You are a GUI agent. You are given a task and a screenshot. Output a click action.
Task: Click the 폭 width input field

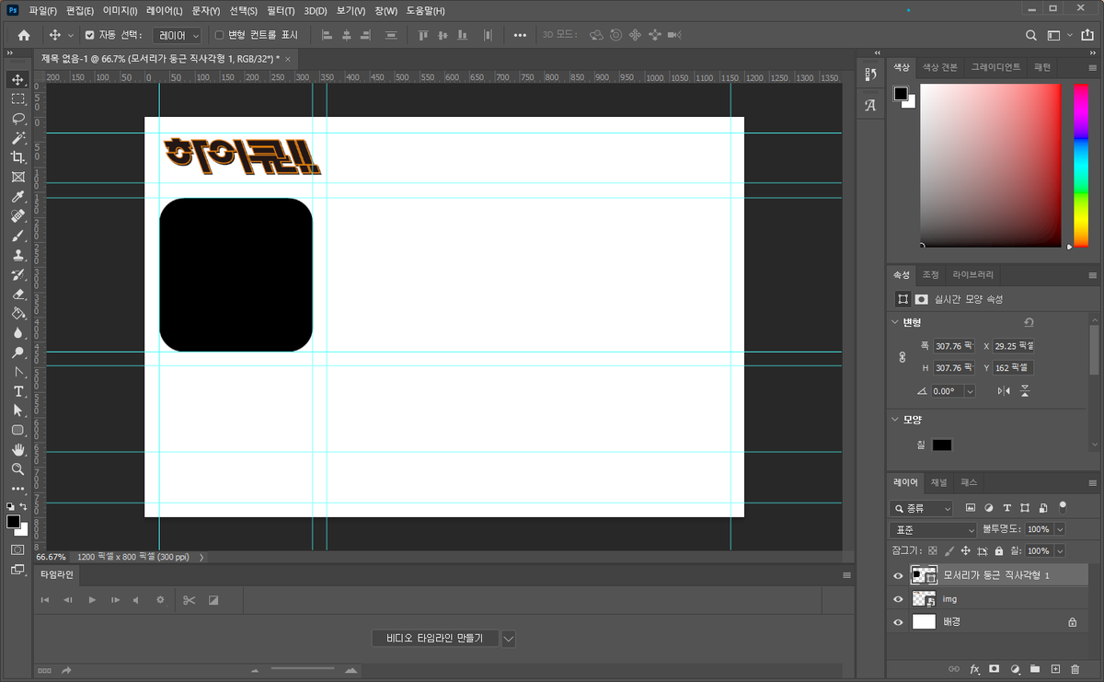pyautogui.click(x=953, y=346)
